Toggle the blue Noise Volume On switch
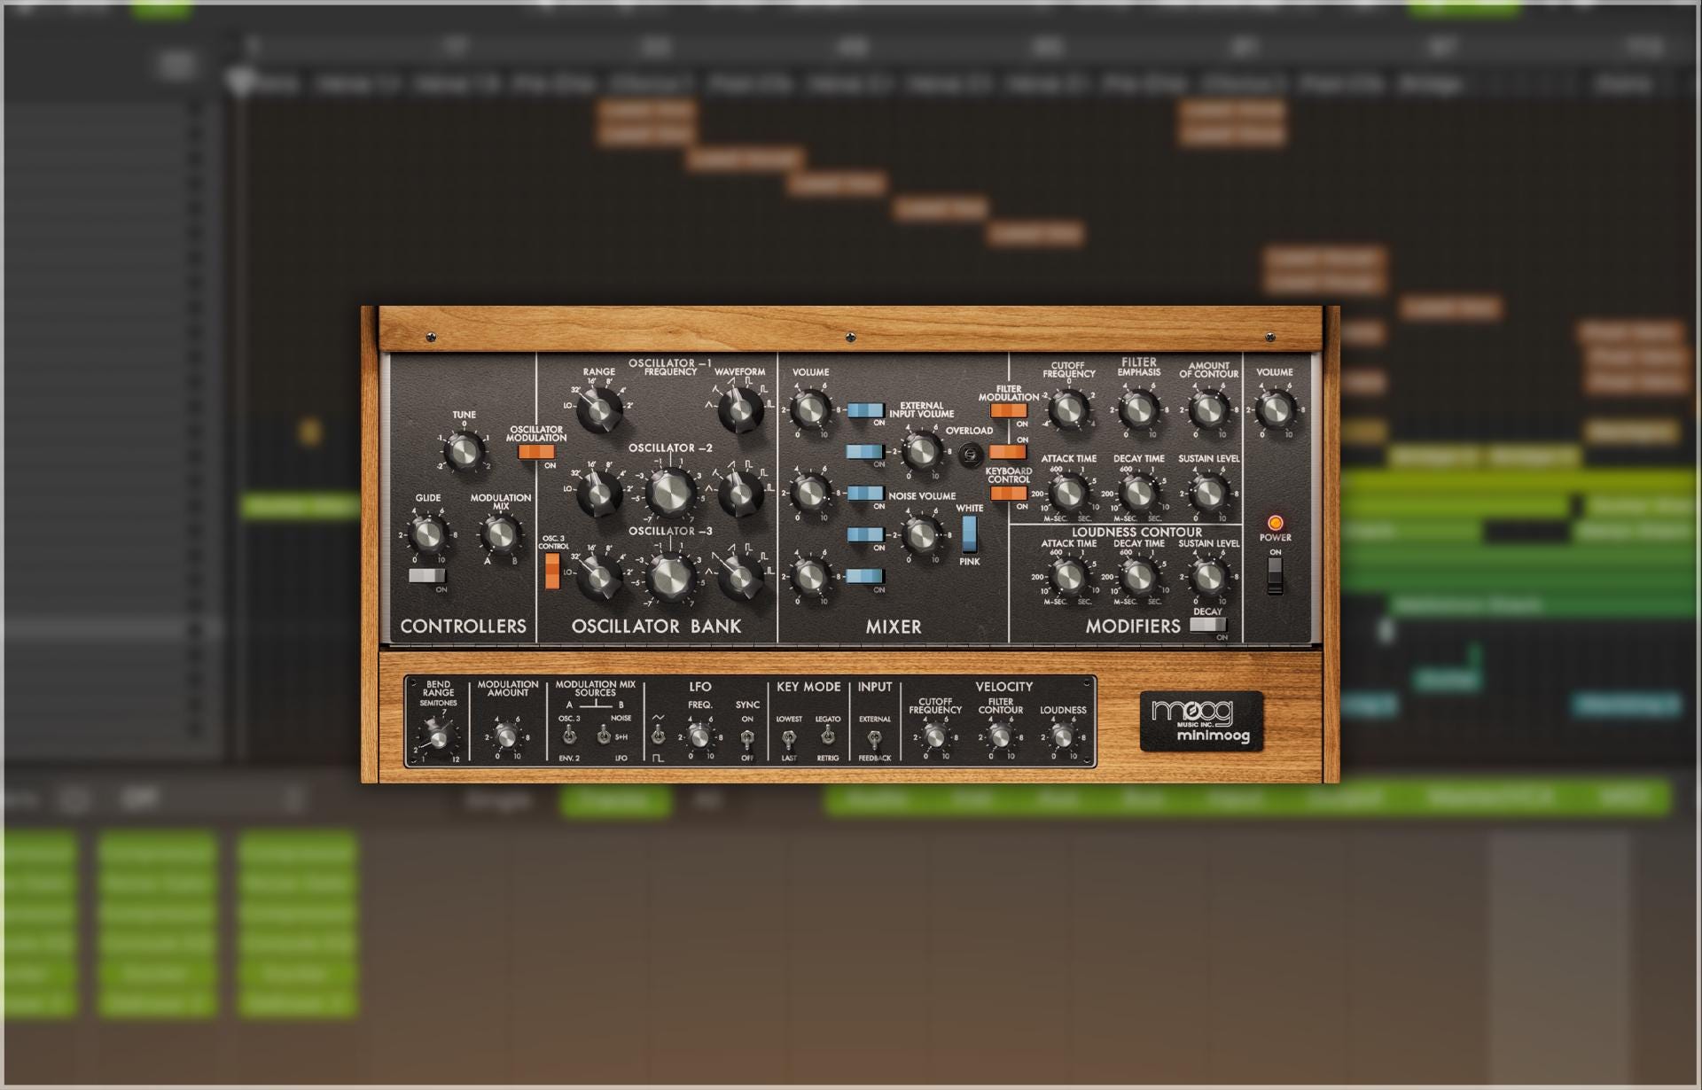The height and width of the screenshot is (1090, 1702). coord(865,534)
